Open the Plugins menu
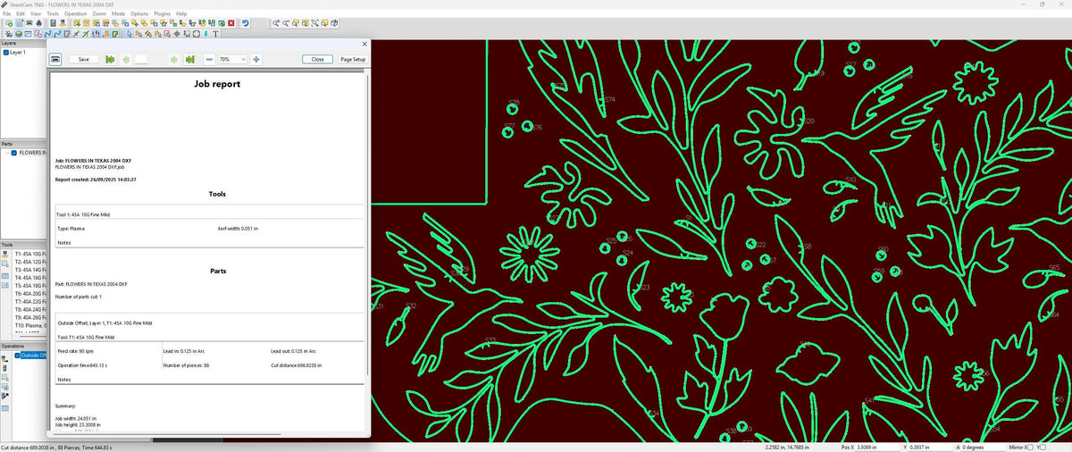Screen dimensions: 1072x452 tap(163, 14)
